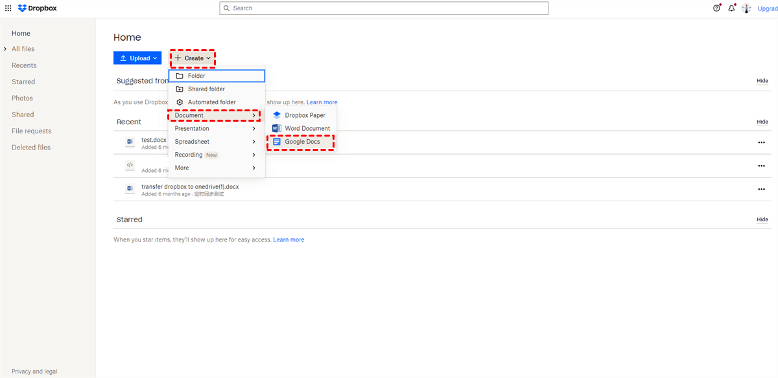Hide the Suggested section
Screen dimensions: 778x378
[762, 81]
